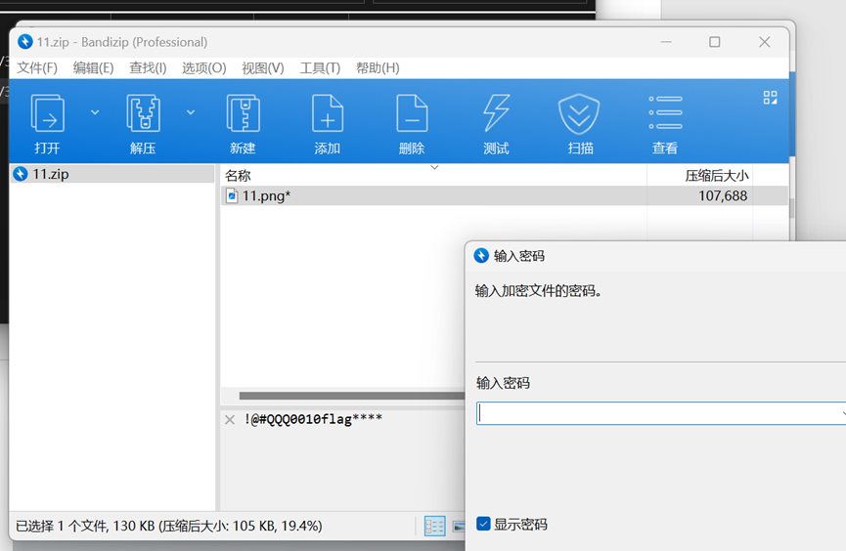Viewport: 846px width, 551px height.
Task: Open the 工具(T) menu
Action: 320,67
